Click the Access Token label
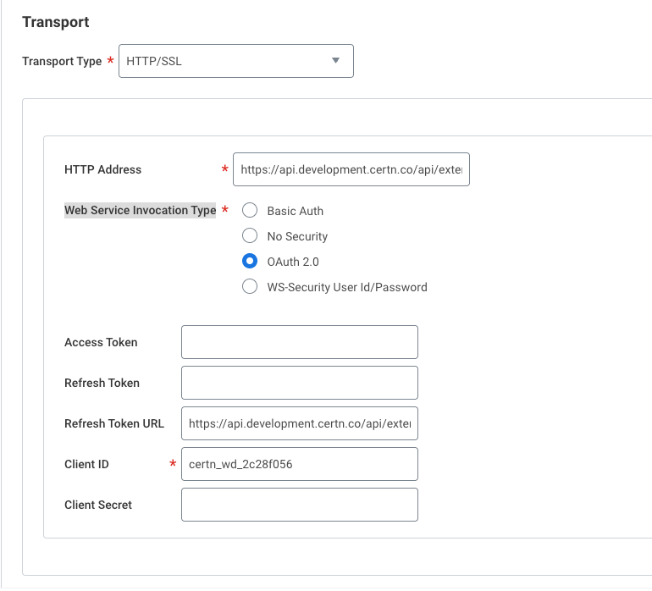 101,342
